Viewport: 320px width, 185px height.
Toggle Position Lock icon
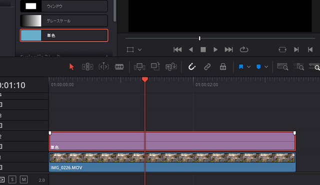click(x=223, y=66)
